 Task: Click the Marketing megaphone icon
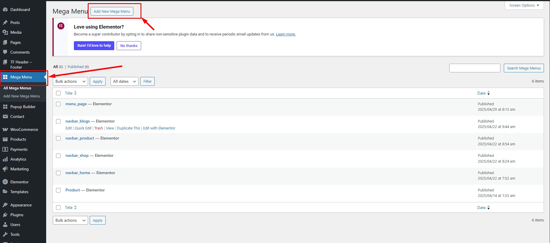pos(5,169)
